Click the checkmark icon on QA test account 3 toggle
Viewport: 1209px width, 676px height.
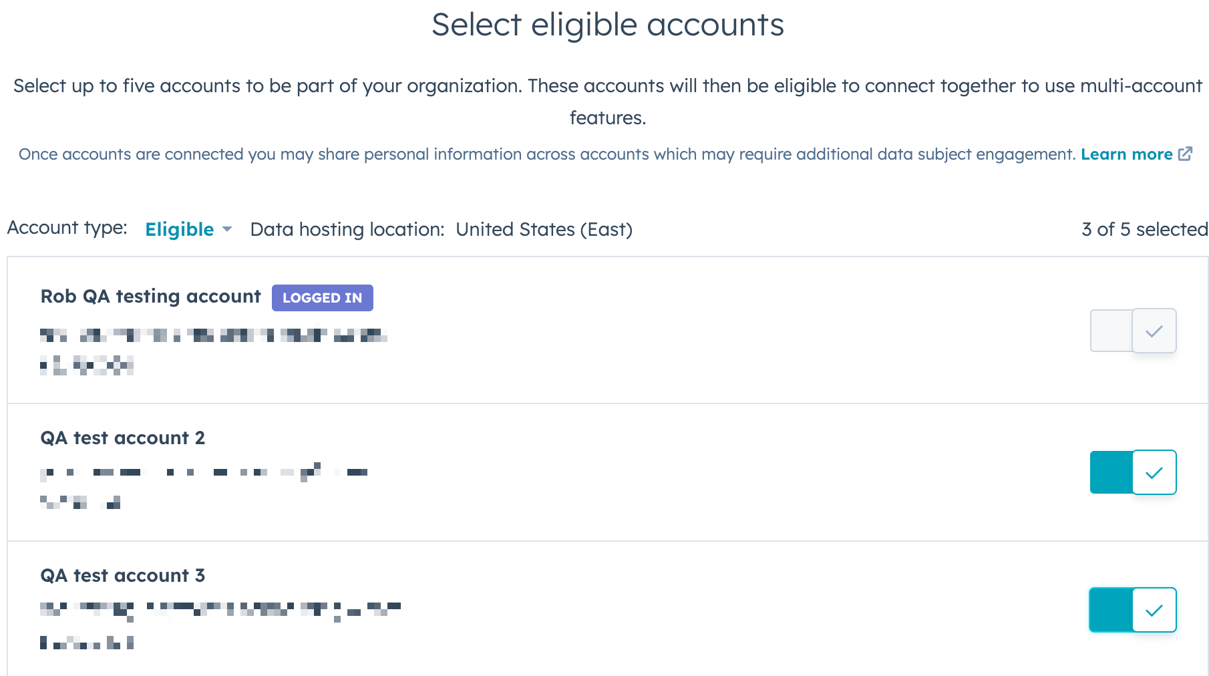(1154, 609)
